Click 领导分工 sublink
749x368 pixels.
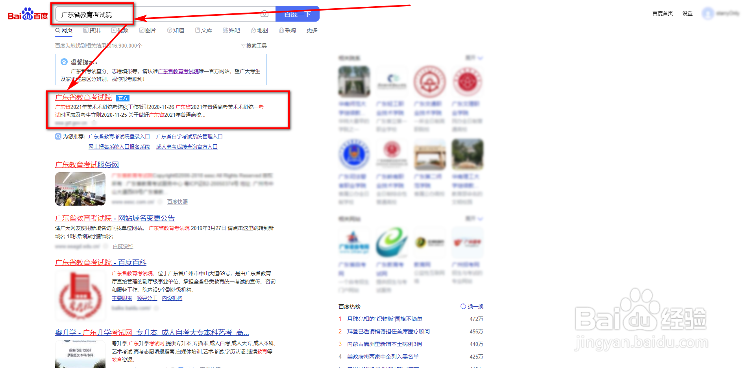[x=147, y=298]
